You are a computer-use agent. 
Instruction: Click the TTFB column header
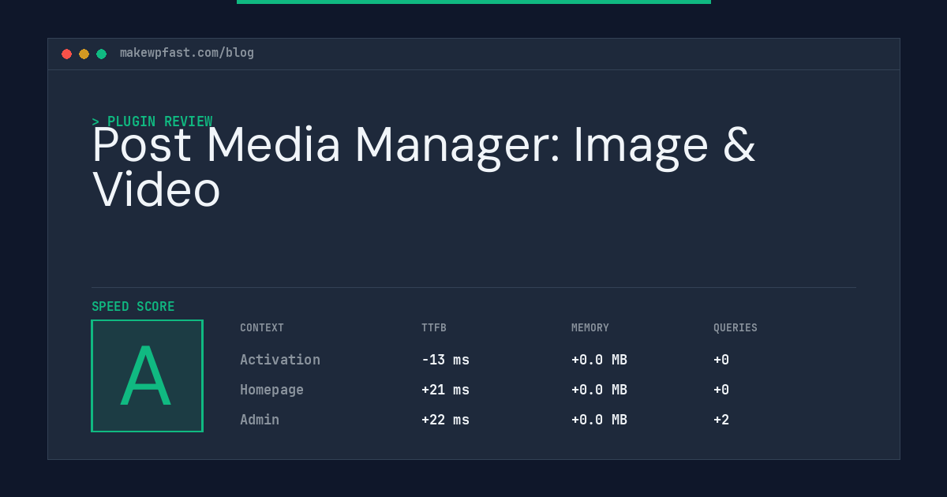tap(434, 327)
